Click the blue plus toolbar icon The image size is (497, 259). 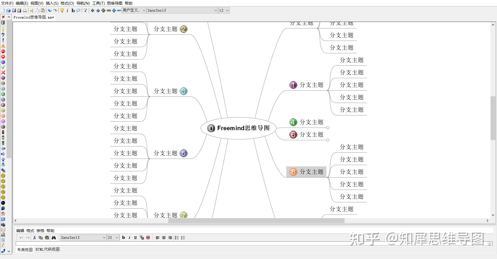(114, 10)
